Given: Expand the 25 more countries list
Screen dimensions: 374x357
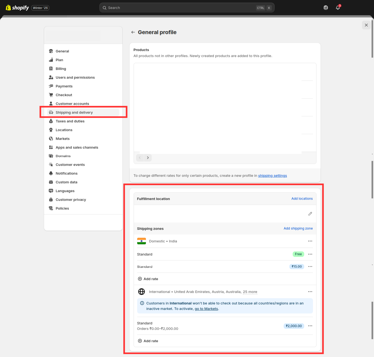Looking at the screenshot, I should point(250,292).
